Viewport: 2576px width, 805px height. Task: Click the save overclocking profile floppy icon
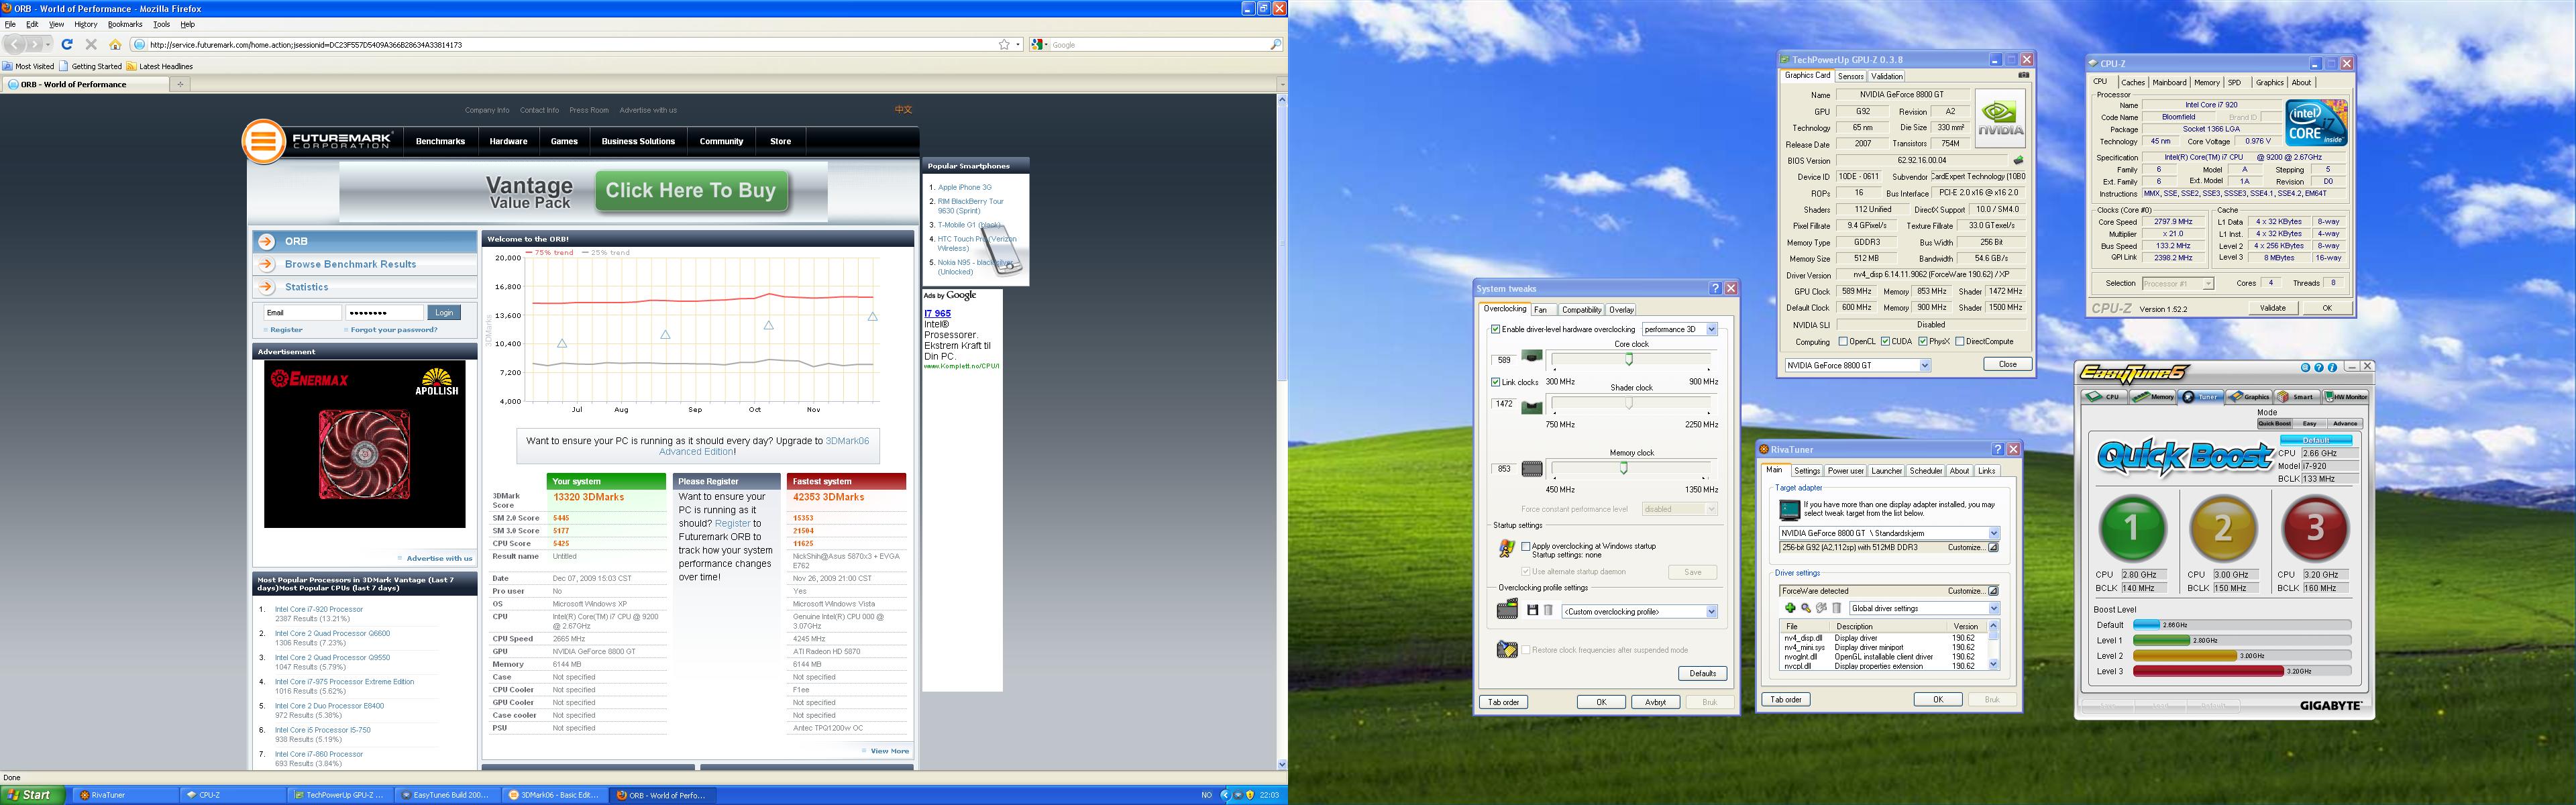pos(1532,610)
